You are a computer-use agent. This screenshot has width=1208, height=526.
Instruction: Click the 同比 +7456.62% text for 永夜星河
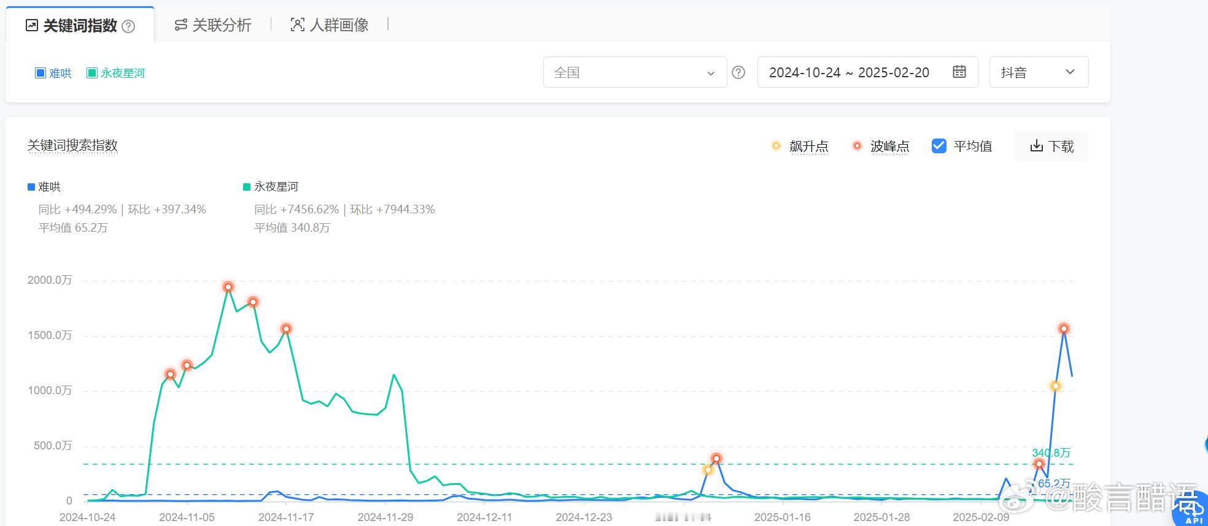point(296,210)
